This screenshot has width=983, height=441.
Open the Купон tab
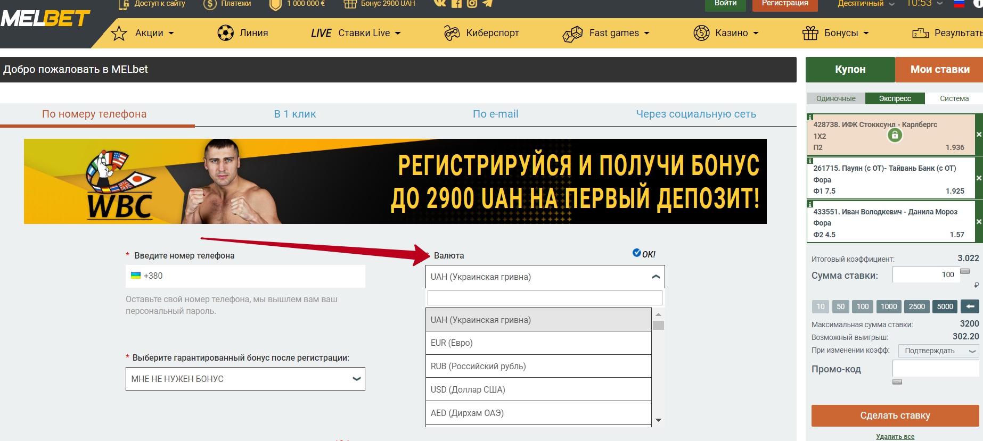tap(850, 69)
